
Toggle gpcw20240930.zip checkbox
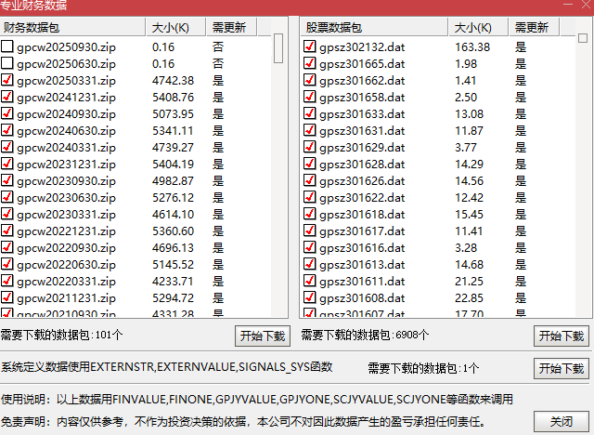pyautogui.click(x=7, y=113)
